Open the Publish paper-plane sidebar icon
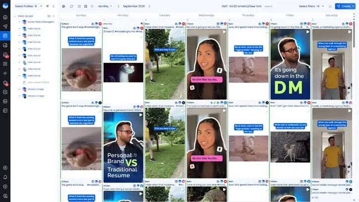 point(5,27)
